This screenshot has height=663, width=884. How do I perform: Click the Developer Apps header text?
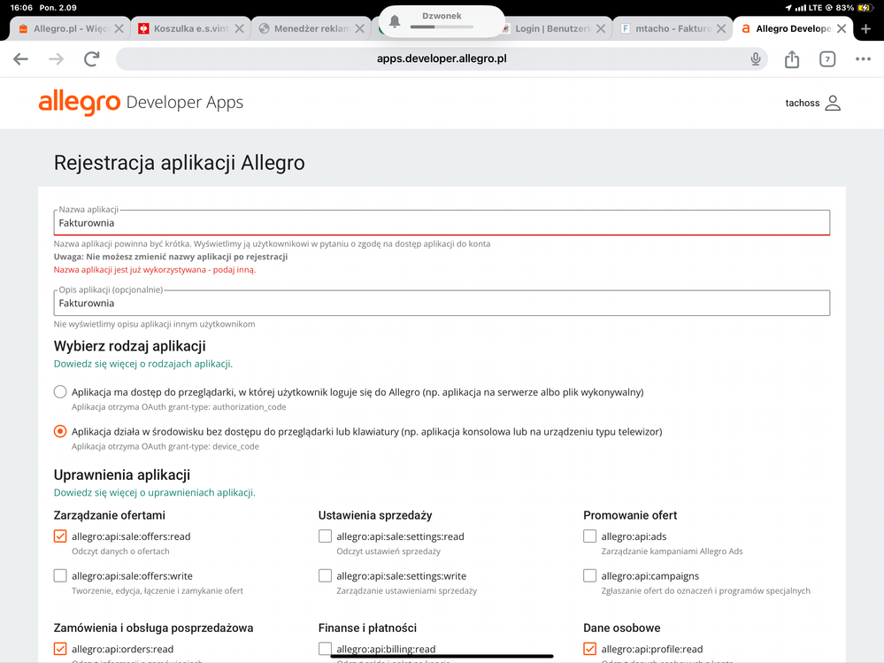(185, 102)
